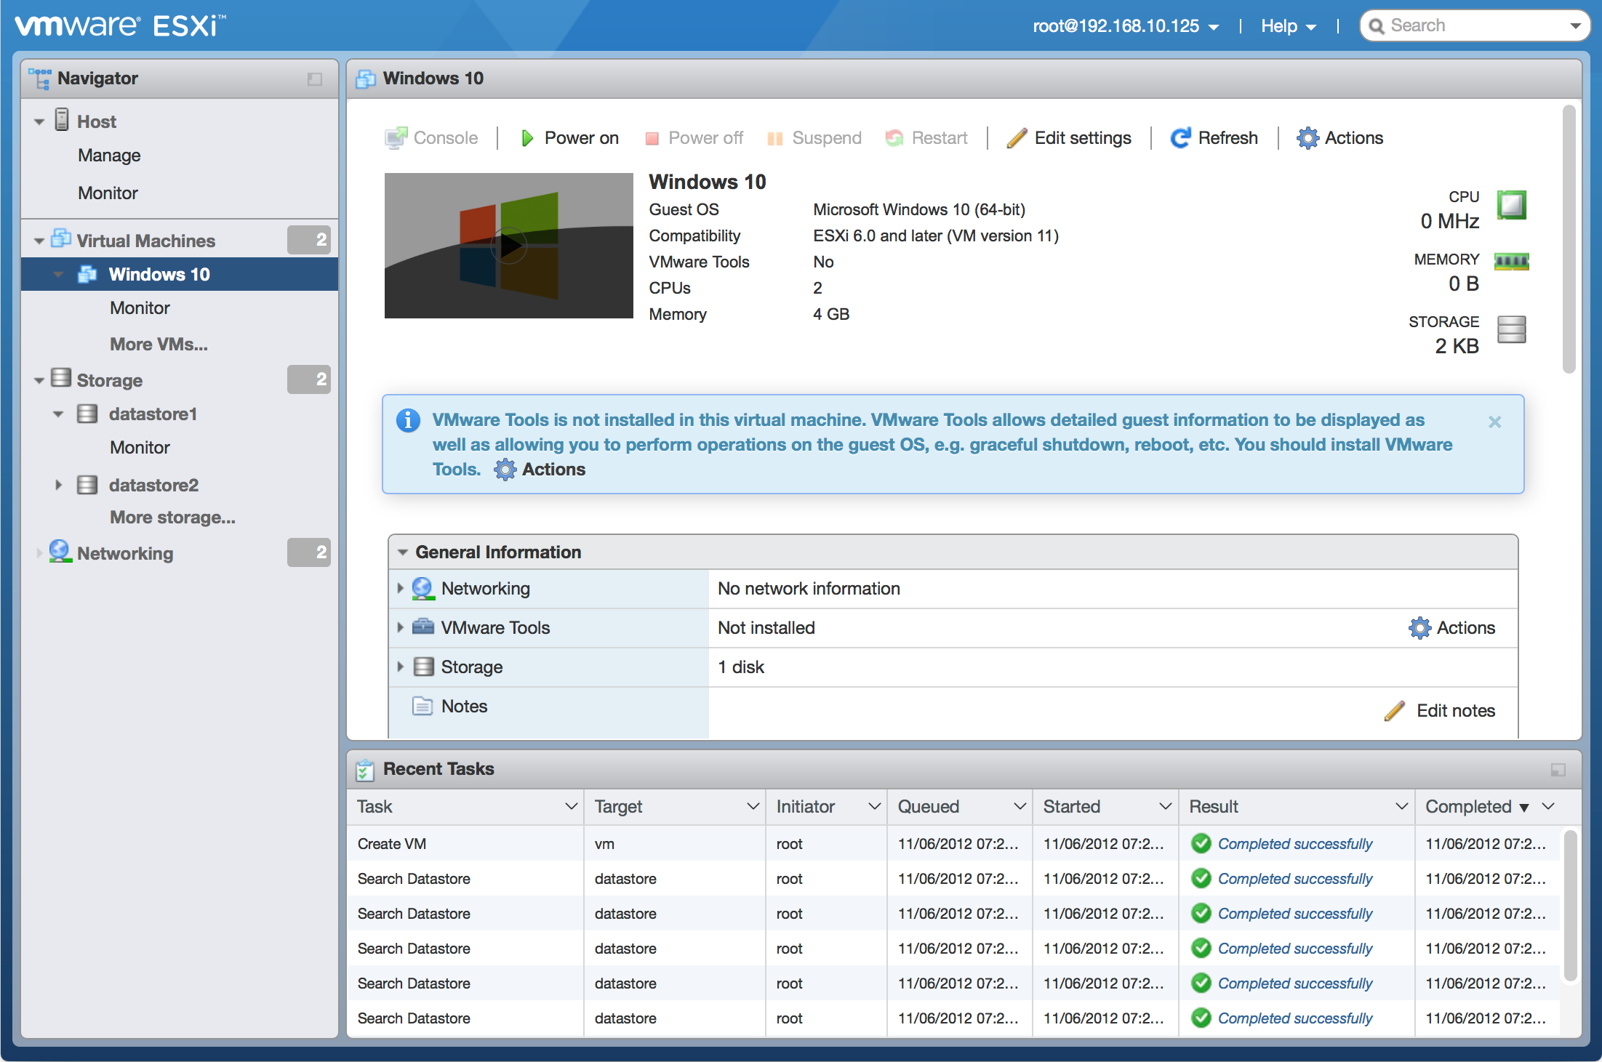Collapse the Windows 10 tree node
This screenshot has width=1602, height=1062.
point(58,275)
